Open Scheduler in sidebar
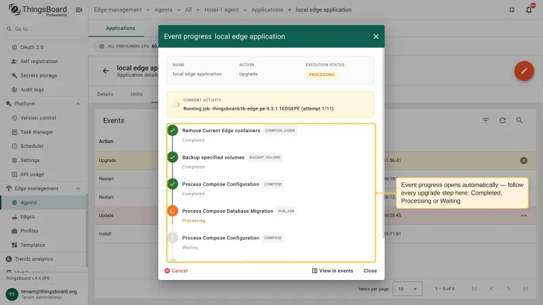Screen dimensions: 543x305 32,146
